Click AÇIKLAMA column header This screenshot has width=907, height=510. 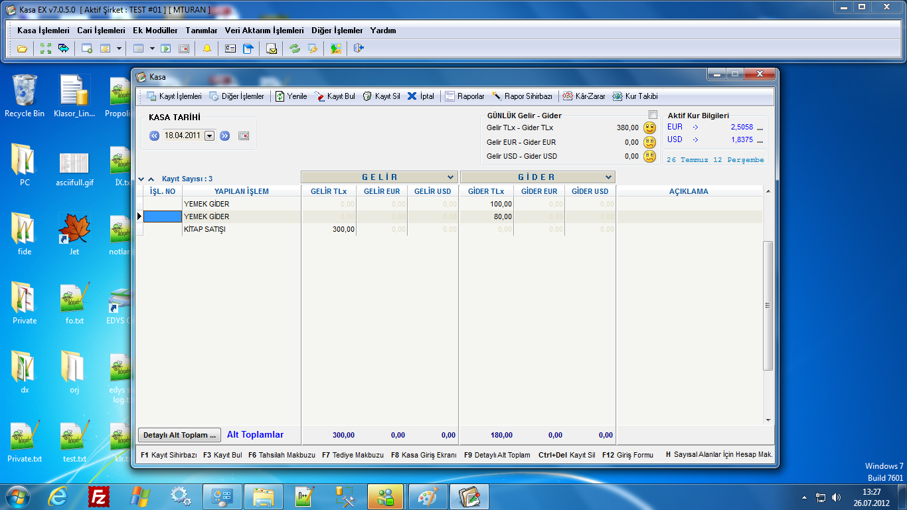click(689, 191)
